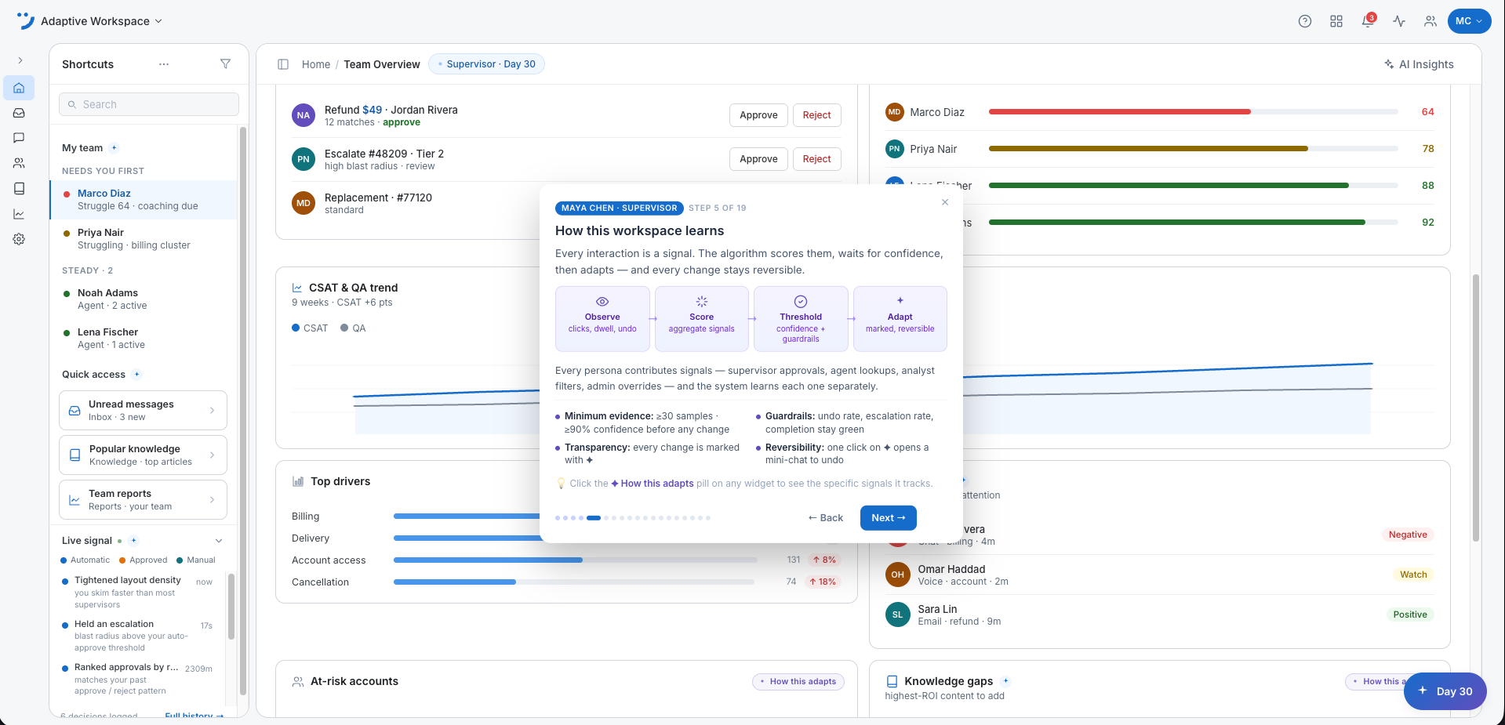Toggle the QA legend series
1505x725 pixels.
tap(353, 328)
